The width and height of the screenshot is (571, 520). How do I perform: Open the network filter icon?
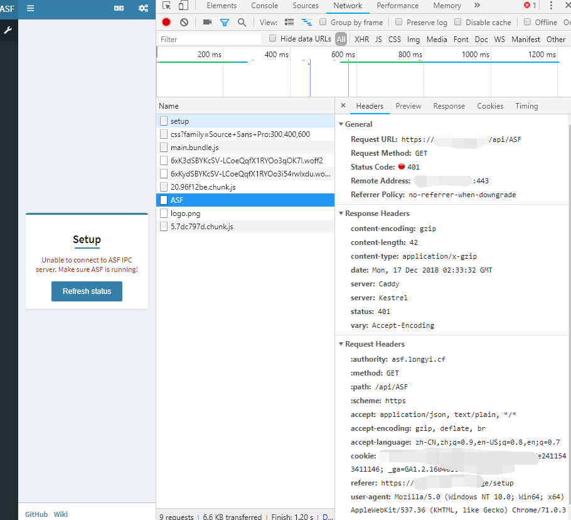click(225, 22)
